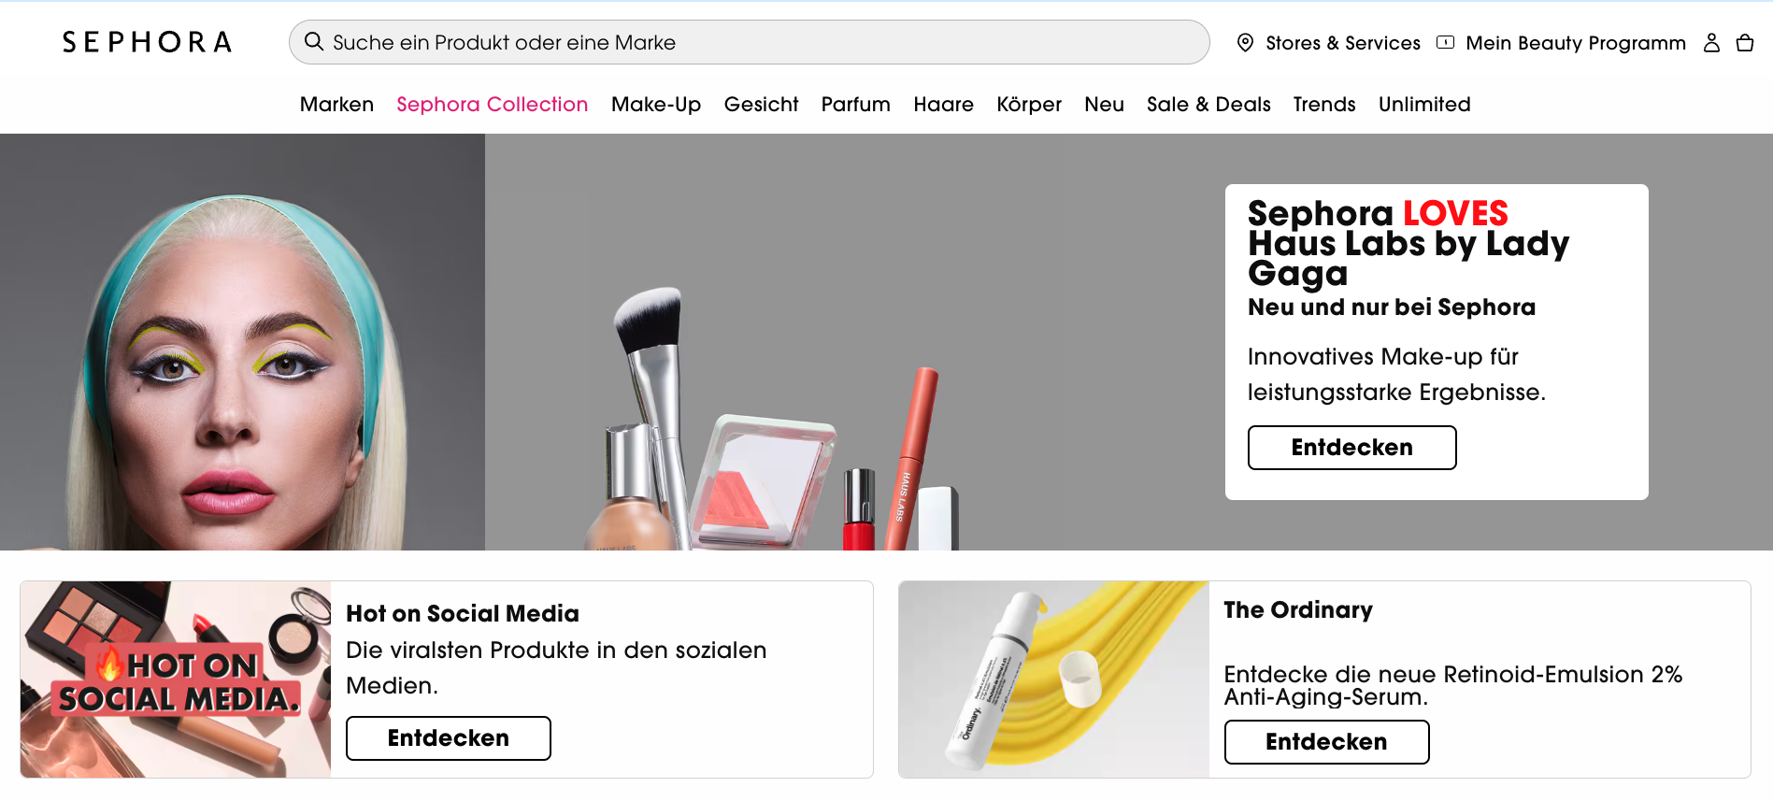The height and width of the screenshot is (801, 1773).
Task: Click Entdecken for The Ordinary serum
Action: click(1326, 741)
